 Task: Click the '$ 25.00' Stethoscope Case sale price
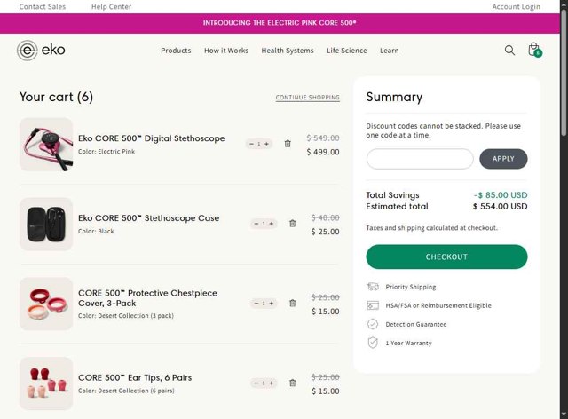pos(326,232)
